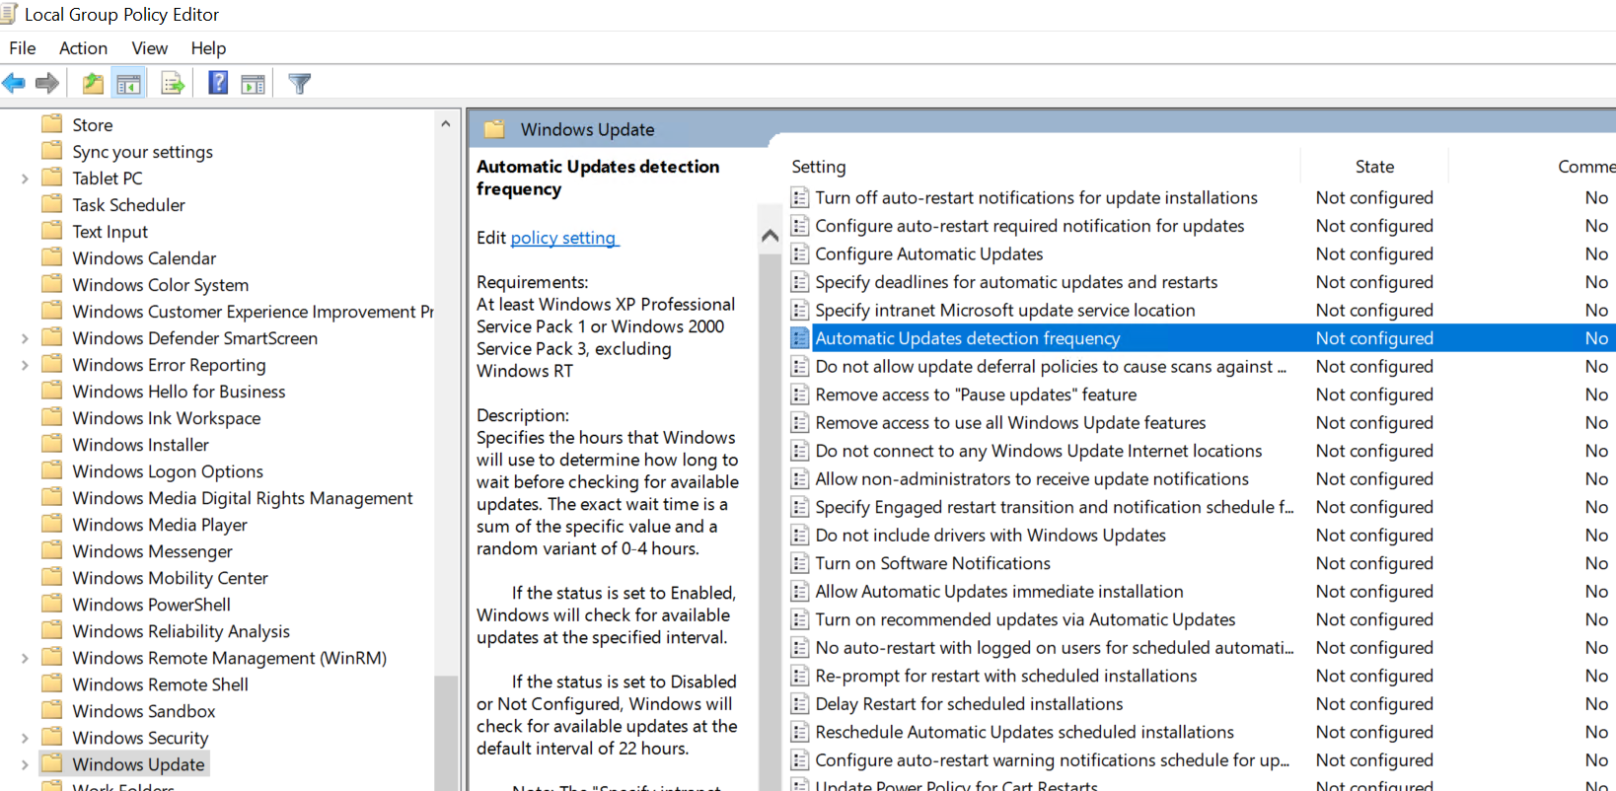Select Windows Calendar in the tree
The height and width of the screenshot is (791, 1616).
pos(144,258)
